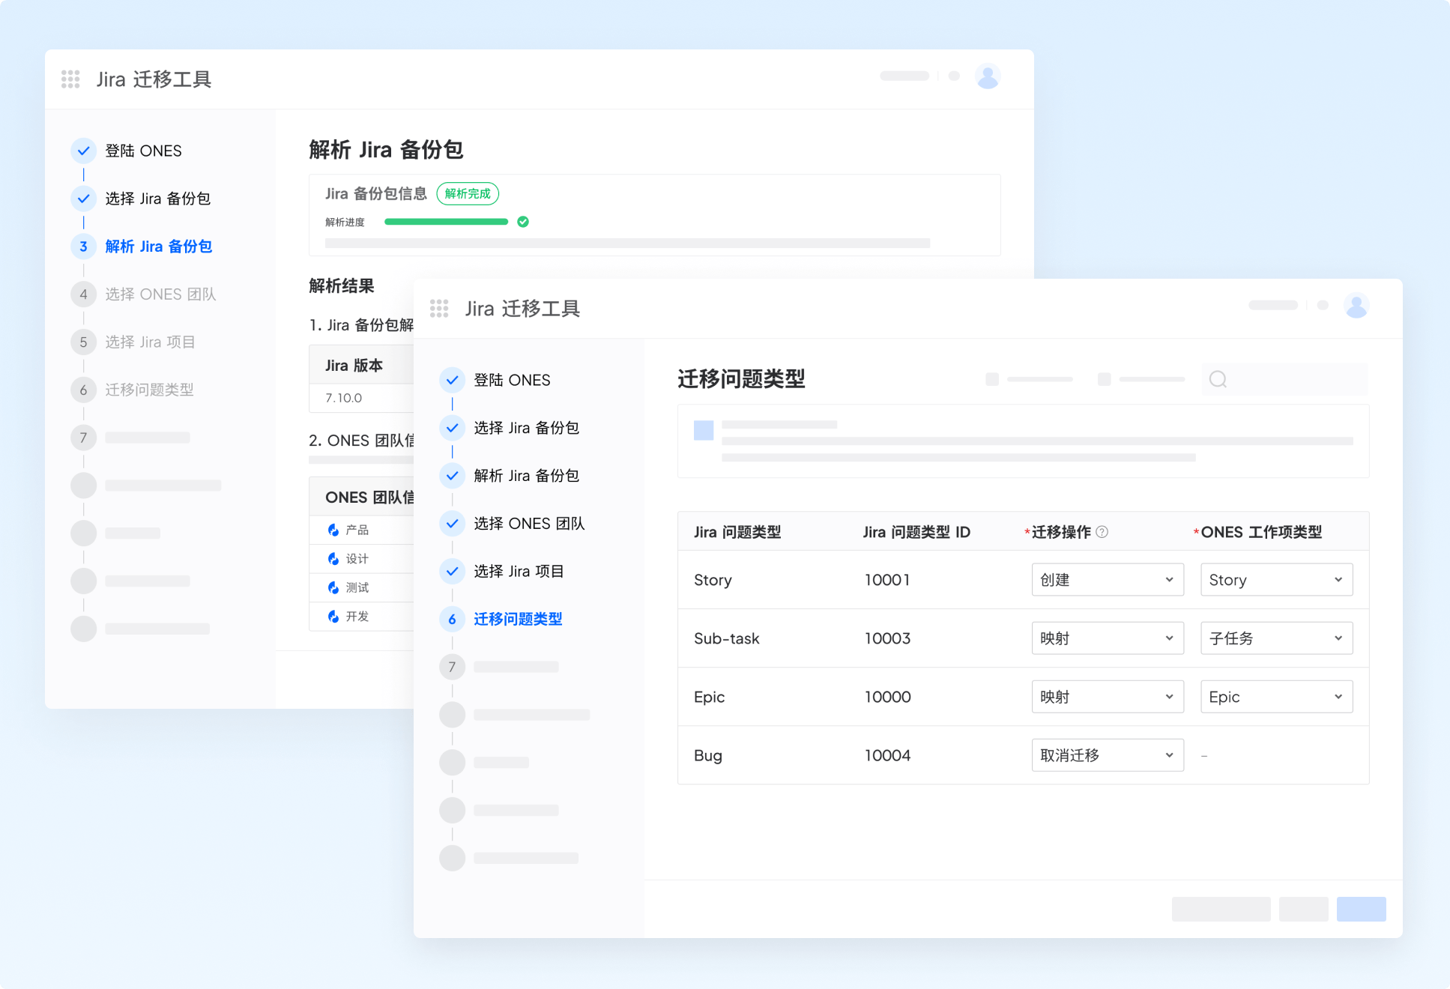
Task: Click search input field in front window
Action: [1285, 379]
